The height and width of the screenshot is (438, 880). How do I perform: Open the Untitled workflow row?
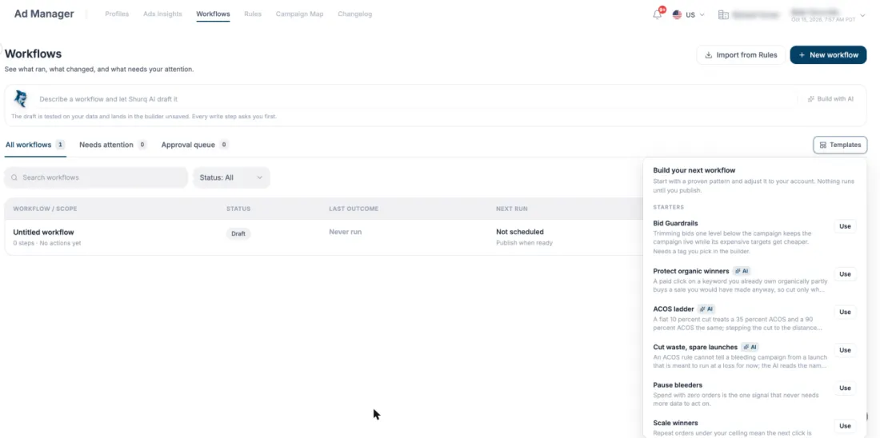click(x=323, y=237)
